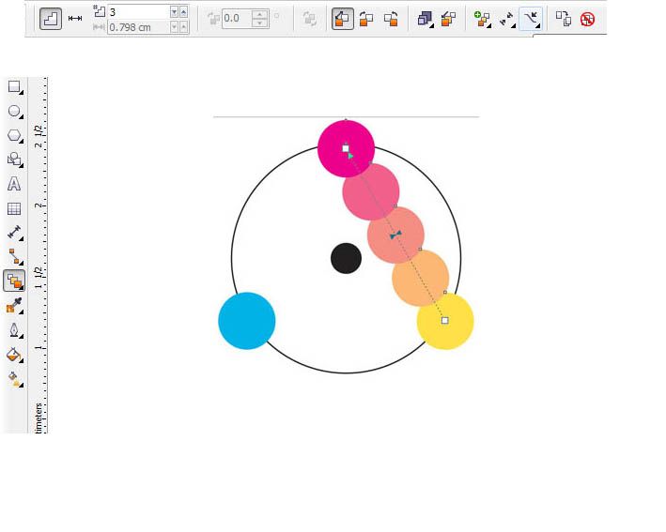
Task: Open the Path Properties dropdown
Action: coord(531,18)
